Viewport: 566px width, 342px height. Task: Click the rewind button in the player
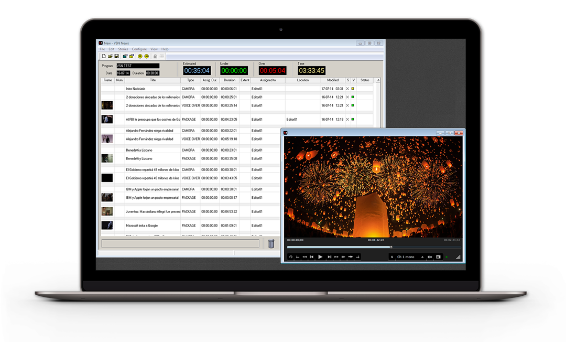pyautogui.click(x=304, y=257)
